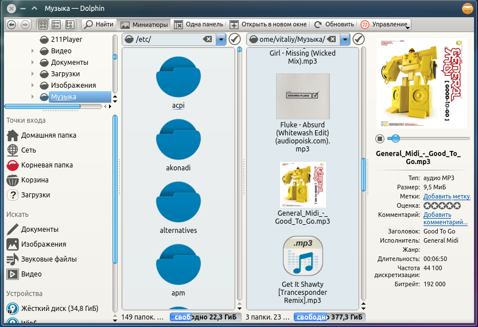478x327 pixels.
Task: Select Изображения in the folder tree
Action: coord(68,85)
